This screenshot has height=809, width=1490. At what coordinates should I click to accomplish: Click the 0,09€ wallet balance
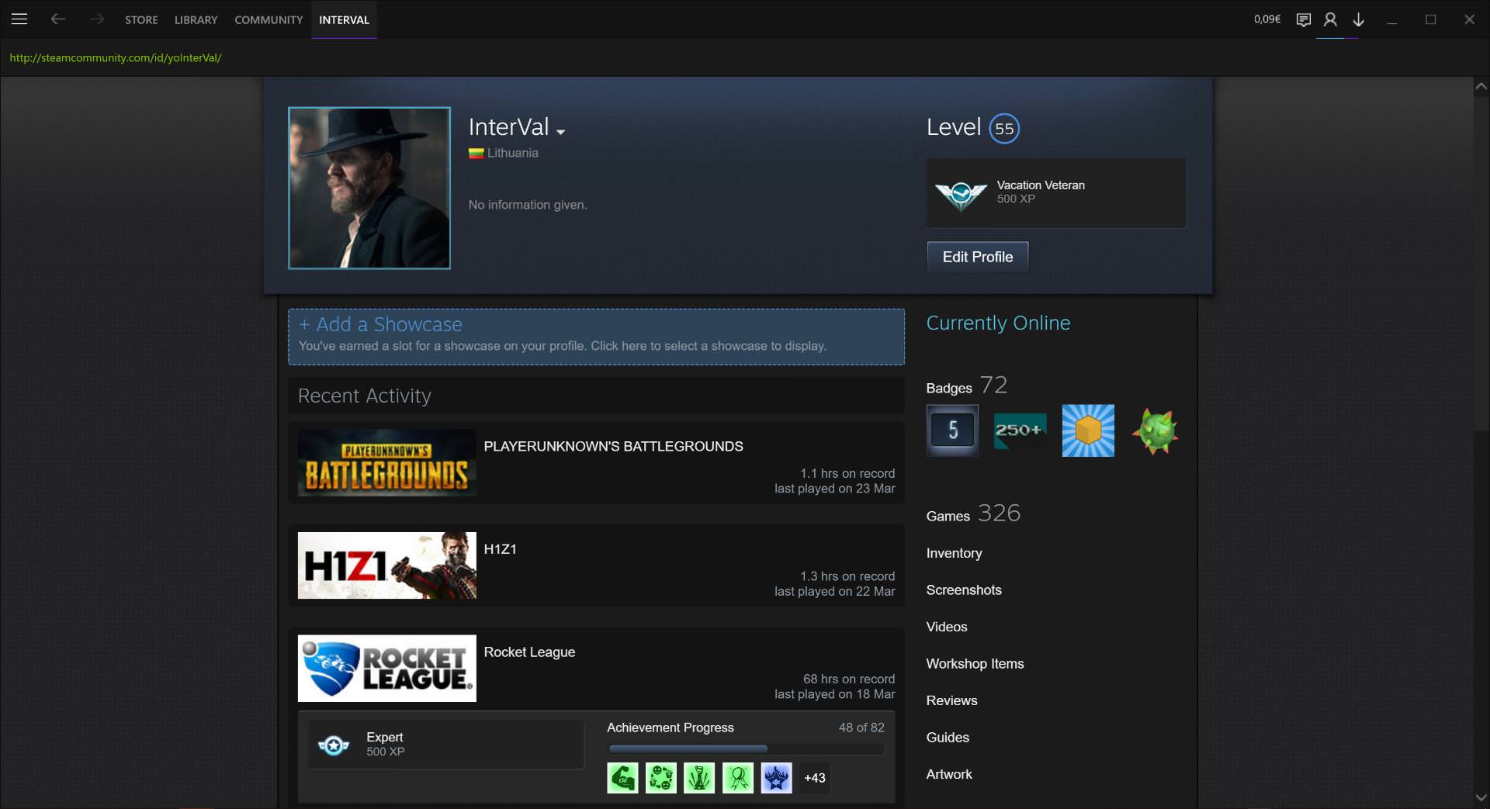tap(1267, 19)
